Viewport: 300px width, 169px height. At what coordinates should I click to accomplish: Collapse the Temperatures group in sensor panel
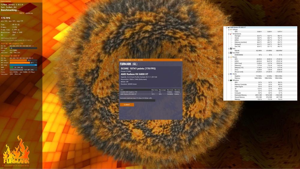[229, 34]
